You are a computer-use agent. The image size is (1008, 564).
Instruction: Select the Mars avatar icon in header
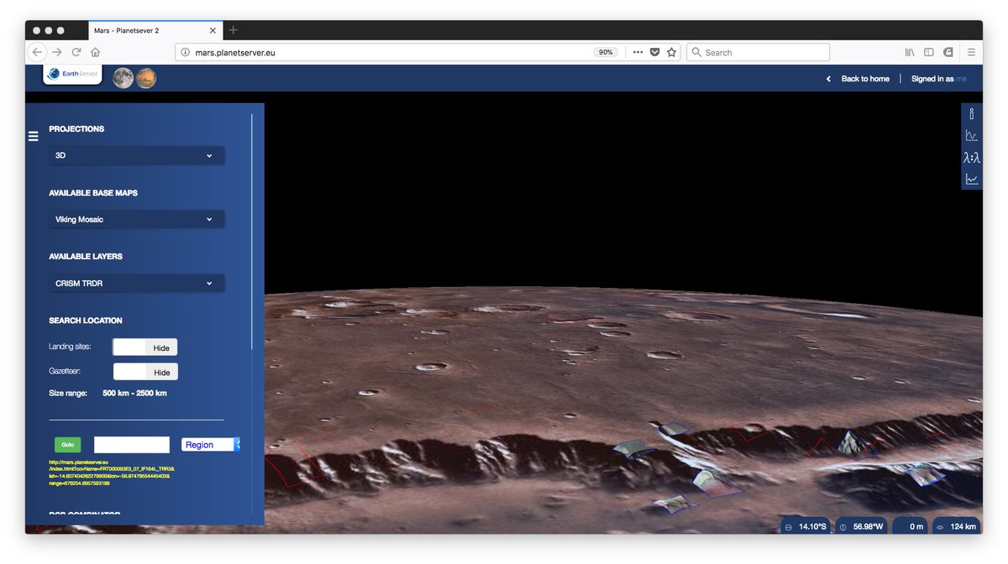[146, 77]
